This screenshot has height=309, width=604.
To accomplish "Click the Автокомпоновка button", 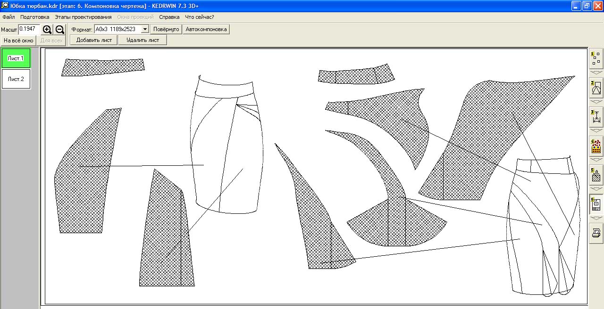I will tap(206, 29).
